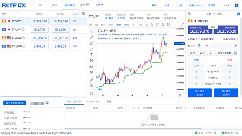
Task: Open the ニュース link
Action: [225, 5]
